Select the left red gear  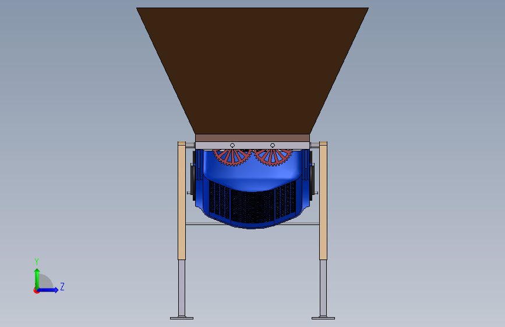232,157
